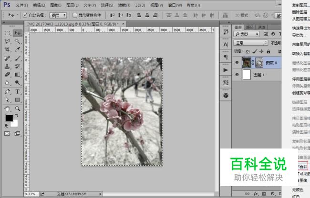Screen dimensions: 310x198
Task: Open the History collapsed panel icon
Action: 226,32
